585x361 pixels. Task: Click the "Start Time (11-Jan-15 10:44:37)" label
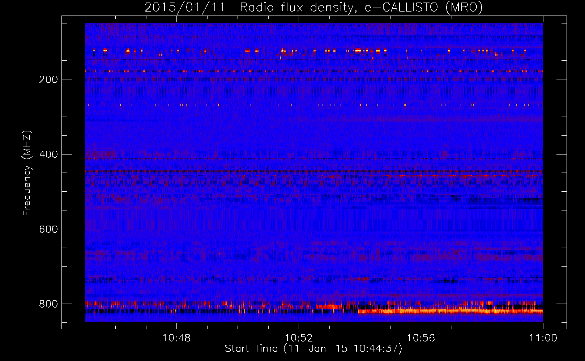313,349
